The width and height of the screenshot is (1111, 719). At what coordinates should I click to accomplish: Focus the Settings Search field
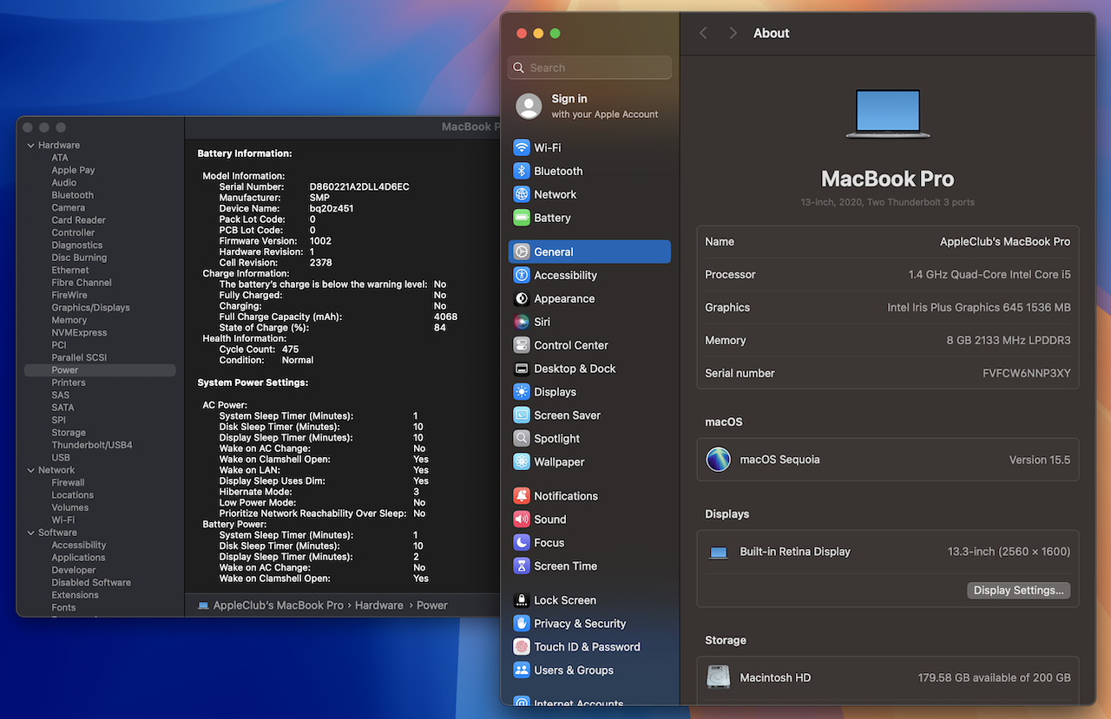coord(589,68)
